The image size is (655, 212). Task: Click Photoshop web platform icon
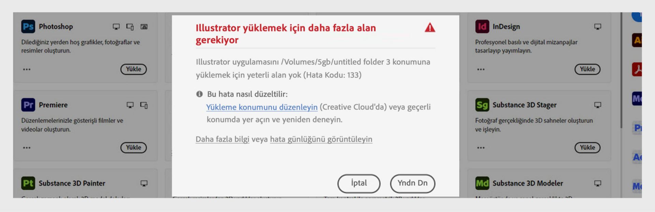pyautogui.click(x=144, y=27)
